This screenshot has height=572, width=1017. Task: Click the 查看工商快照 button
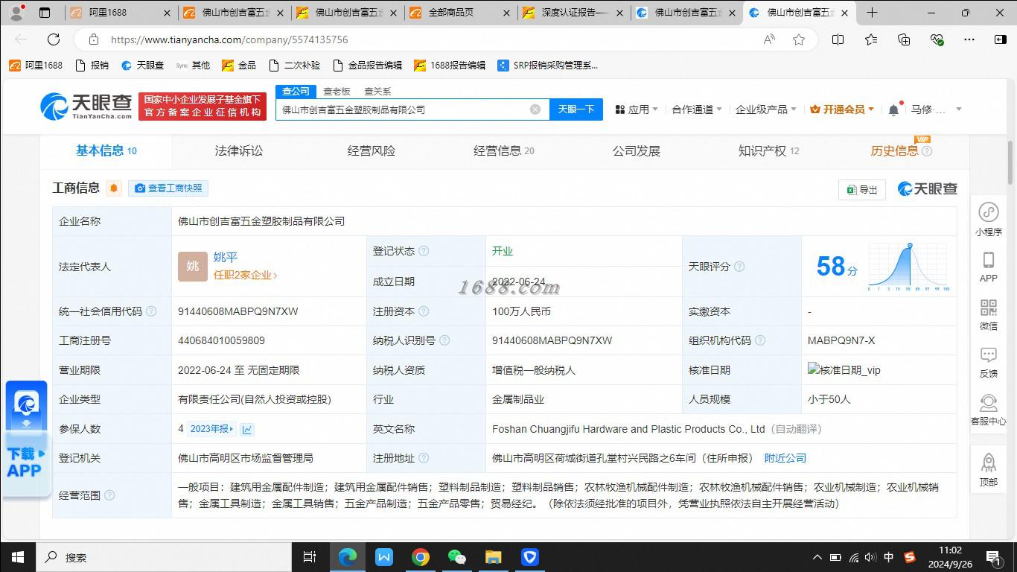coord(168,188)
